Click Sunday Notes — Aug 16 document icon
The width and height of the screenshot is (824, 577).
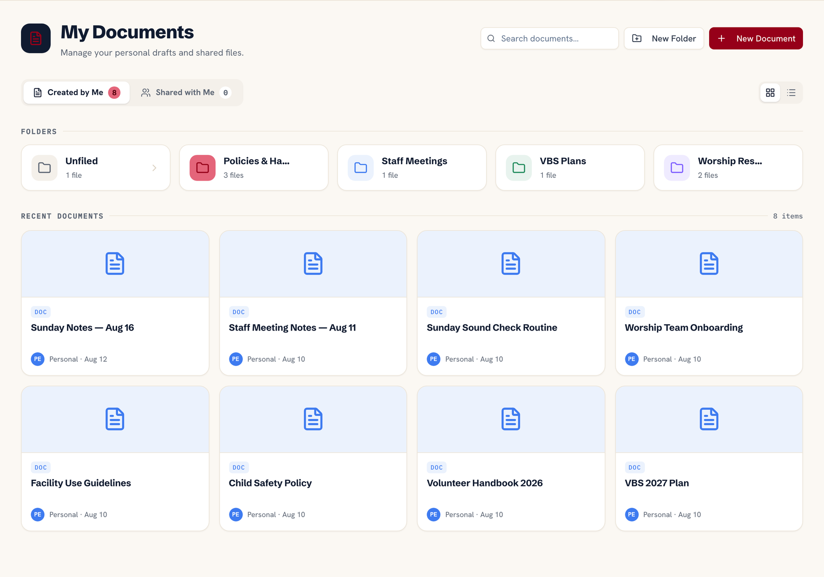115,263
